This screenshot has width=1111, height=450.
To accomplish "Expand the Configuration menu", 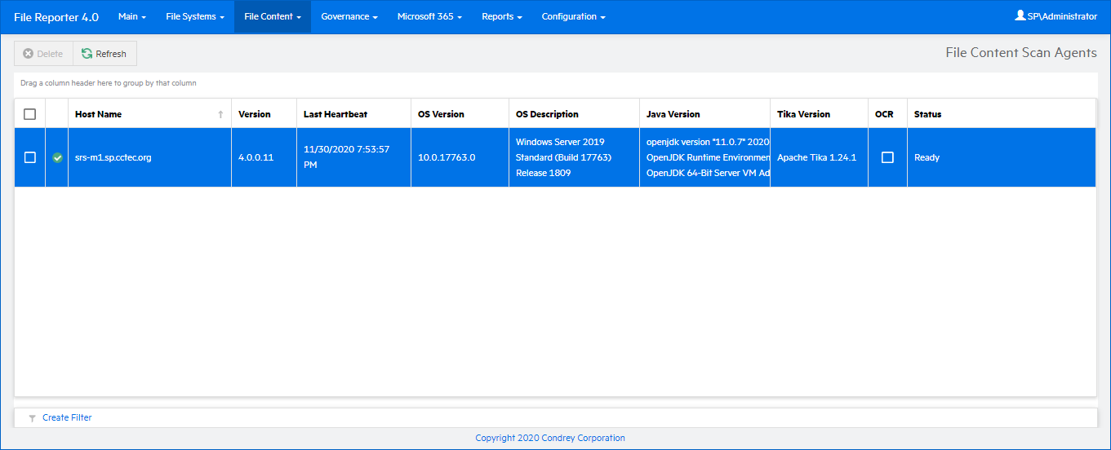I will [x=573, y=16].
